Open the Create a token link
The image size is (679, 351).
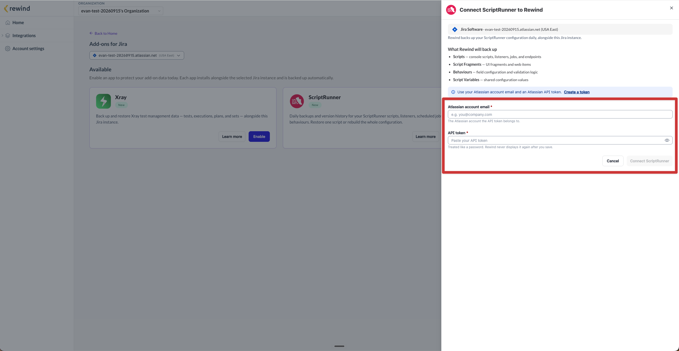pyautogui.click(x=577, y=92)
